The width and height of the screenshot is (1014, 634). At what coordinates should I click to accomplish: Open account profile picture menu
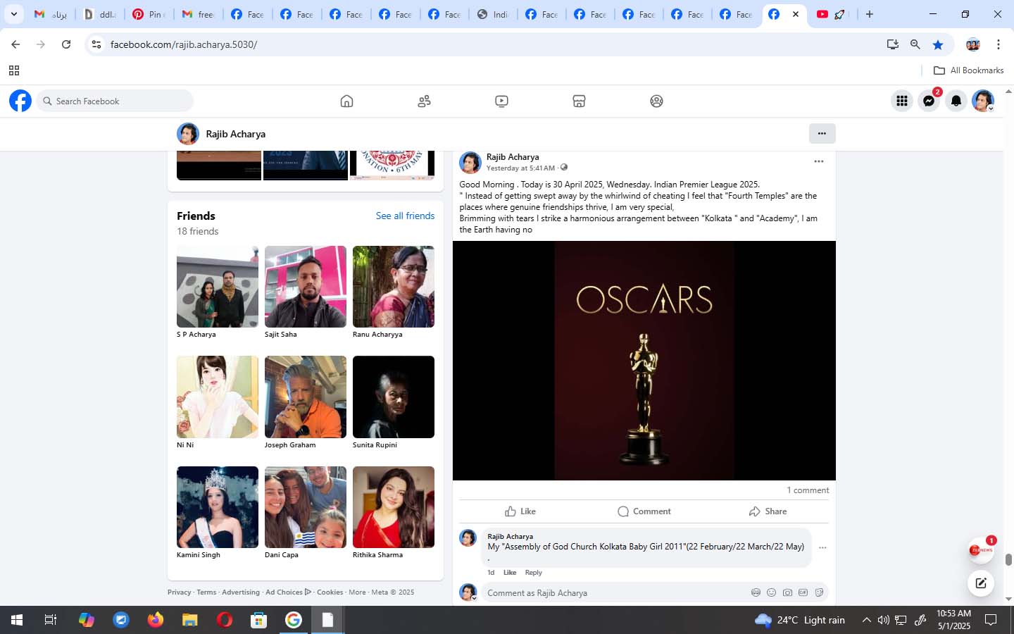[x=983, y=101]
